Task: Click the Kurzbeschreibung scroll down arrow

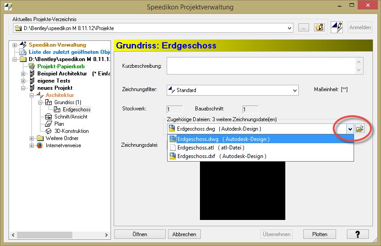Action: 359,70
